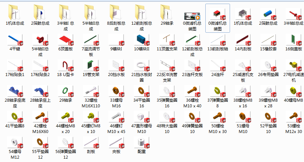This screenshot has width=304, height=162.
Task: Select the 5半轴II总成 folder
Action: 91,18
